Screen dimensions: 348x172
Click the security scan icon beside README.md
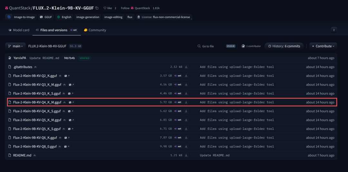pos(34,155)
